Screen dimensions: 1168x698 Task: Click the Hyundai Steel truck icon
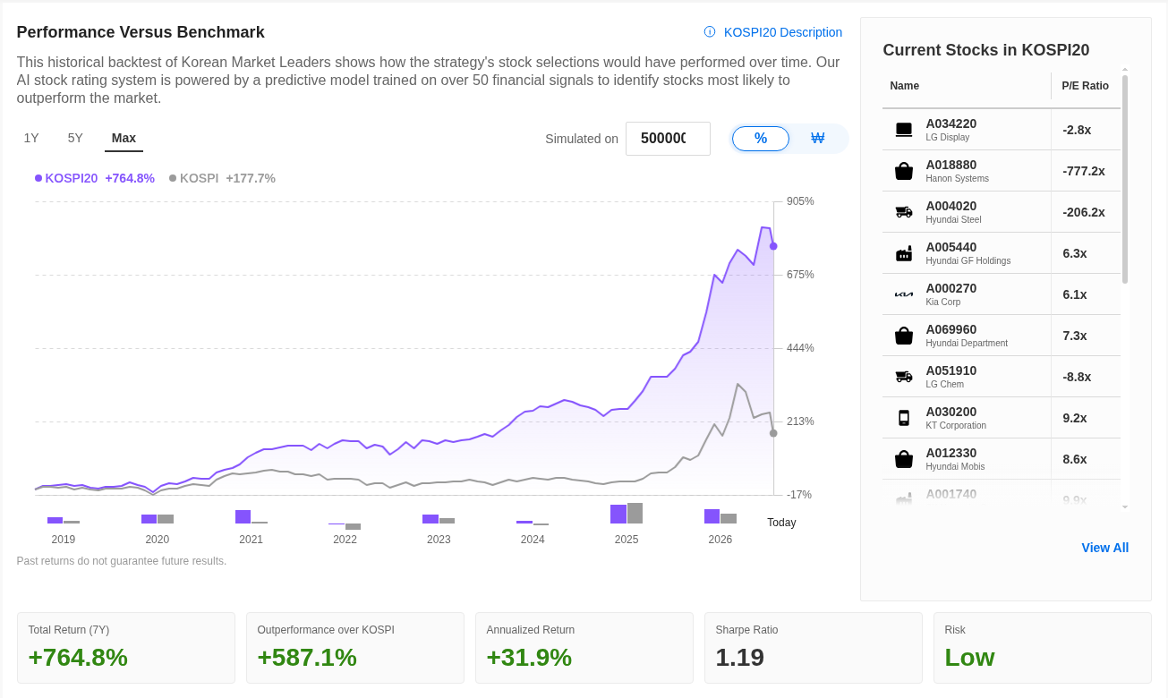[904, 212]
